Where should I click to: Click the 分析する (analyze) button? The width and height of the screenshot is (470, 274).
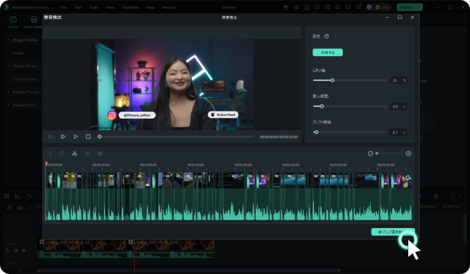tap(327, 53)
